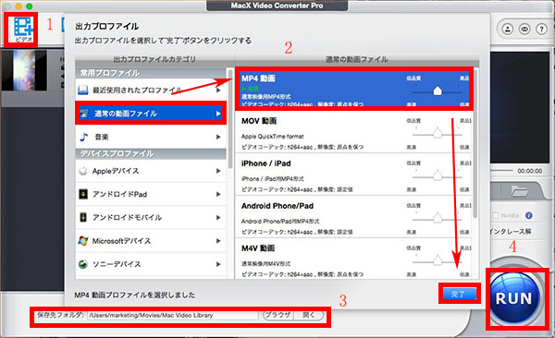Click the 開く open button
555x338 pixels.
tap(309, 315)
